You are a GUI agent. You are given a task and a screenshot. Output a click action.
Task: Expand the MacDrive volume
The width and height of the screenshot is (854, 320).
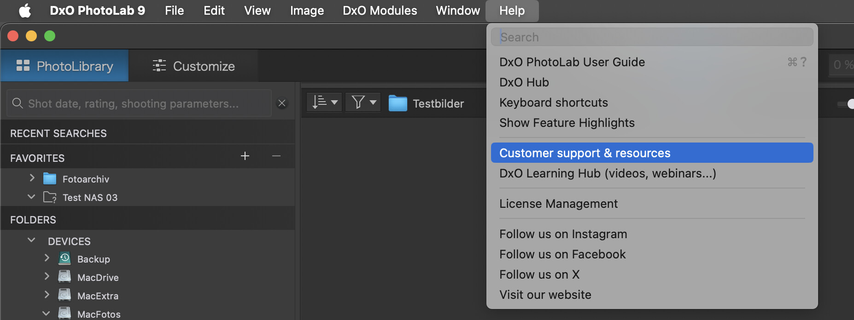(x=47, y=276)
